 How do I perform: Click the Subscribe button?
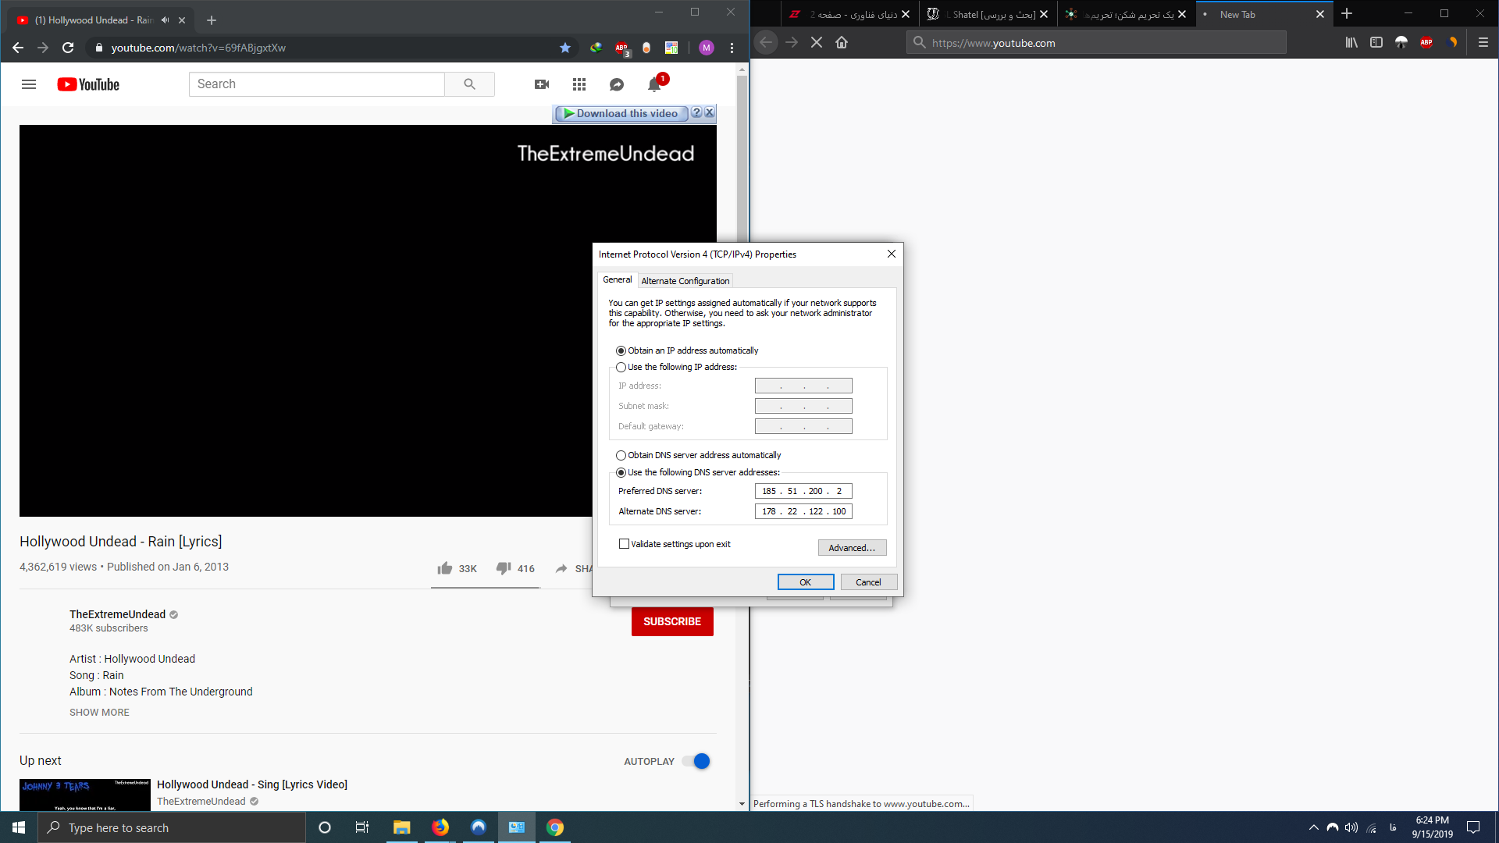click(672, 621)
